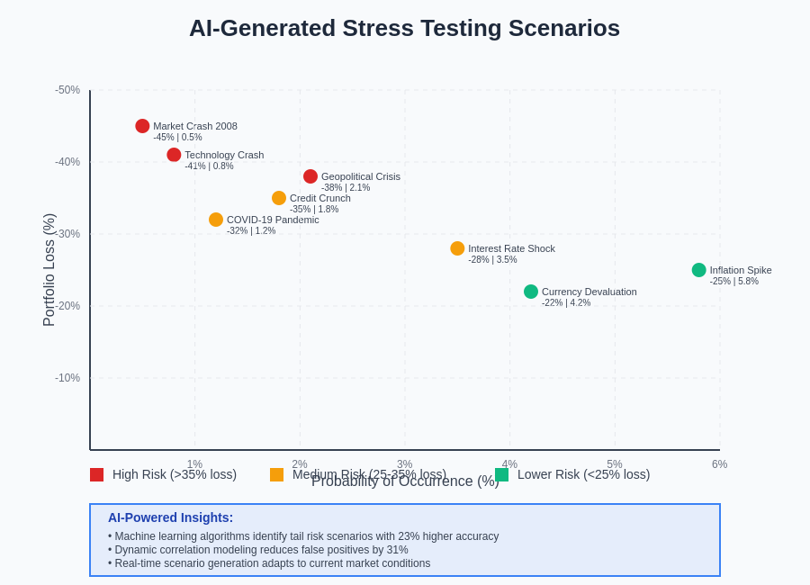This screenshot has width=810, height=585.
Task: Click the Lower Risk (<25% loss) legend label
Action: (583, 474)
